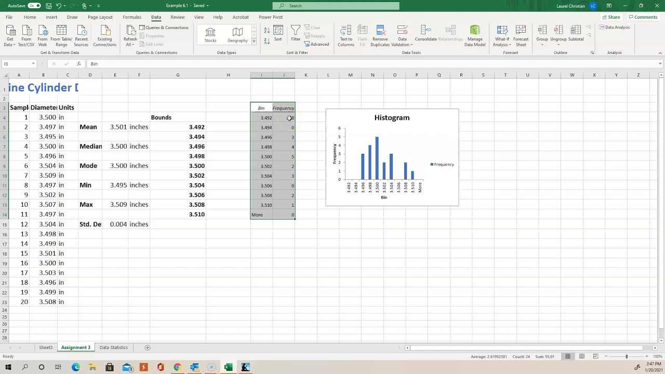The height and width of the screenshot is (374, 665).
Task: Click Insert Function fx icon
Action: point(79,64)
